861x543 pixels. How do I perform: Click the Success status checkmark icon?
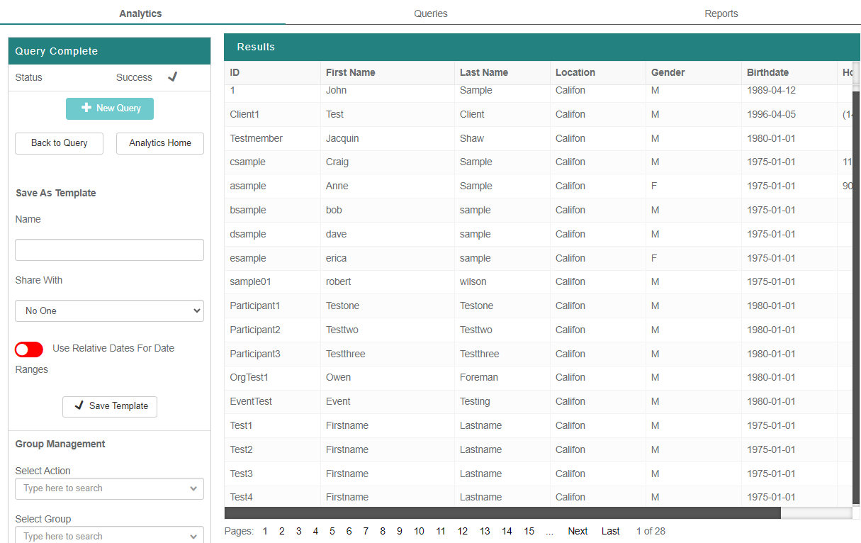click(x=172, y=77)
